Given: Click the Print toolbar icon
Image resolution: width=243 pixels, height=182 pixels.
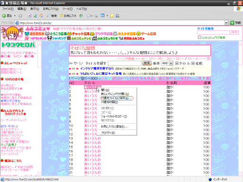Looking at the screenshot, I should coord(96,16).
